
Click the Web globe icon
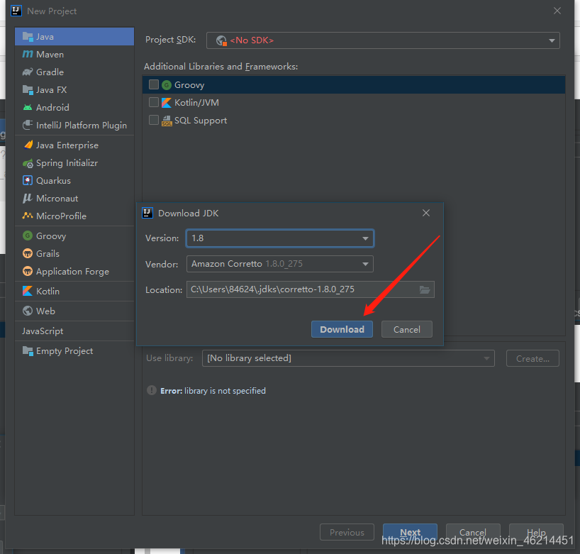[x=28, y=311]
